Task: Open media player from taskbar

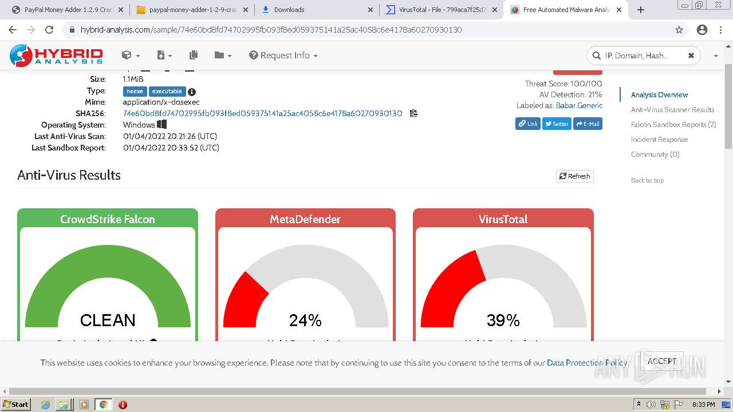Action: pyautogui.click(x=84, y=405)
